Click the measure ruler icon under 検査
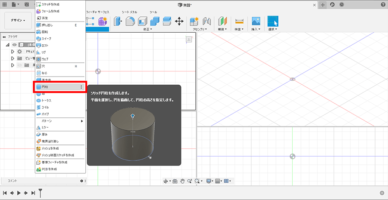 240,21
